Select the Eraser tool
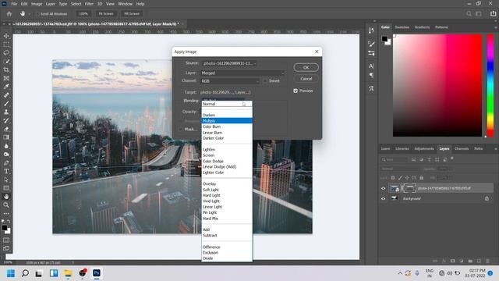The width and height of the screenshot is (499, 281). pyautogui.click(x=6, y=129)
